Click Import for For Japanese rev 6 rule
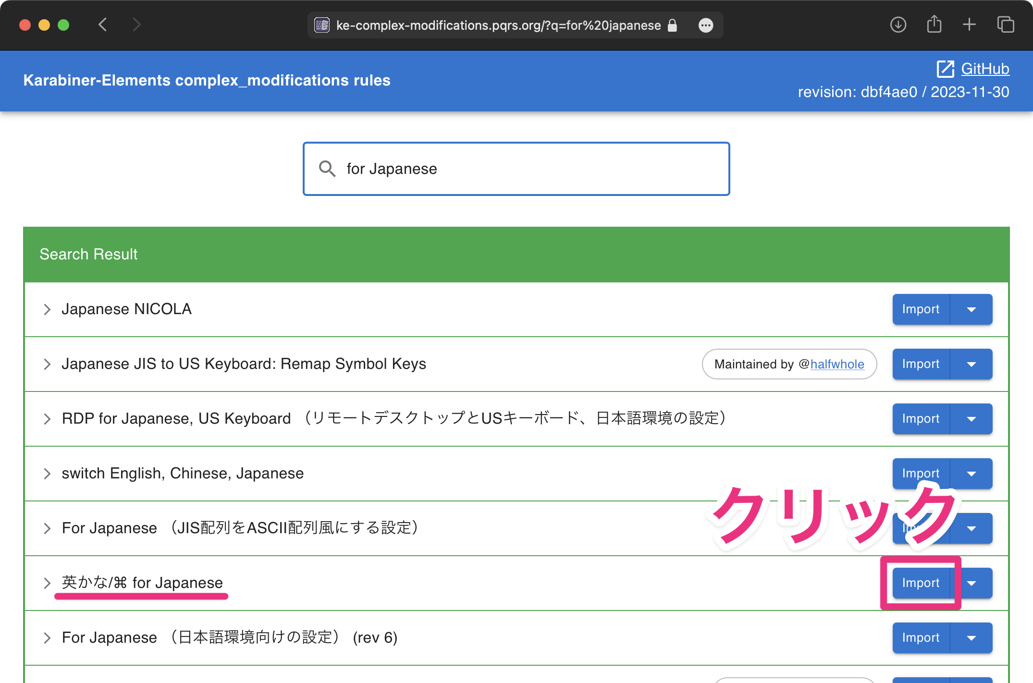Screen dimensions: 1033x683 pyautogui.click(x=921, y=637)
